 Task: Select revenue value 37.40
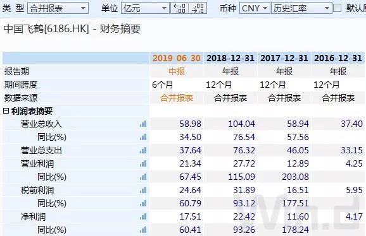352,124
